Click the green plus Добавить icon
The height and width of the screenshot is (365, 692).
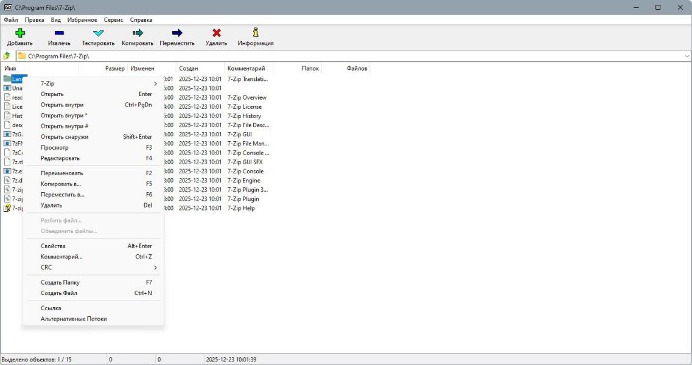[20, 33]
